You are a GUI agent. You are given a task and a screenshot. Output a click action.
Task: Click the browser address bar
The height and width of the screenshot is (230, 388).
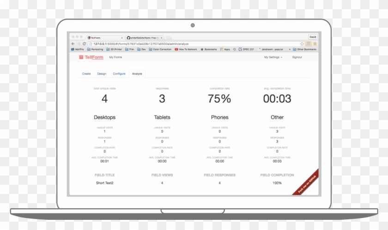[x=185, y=43]
